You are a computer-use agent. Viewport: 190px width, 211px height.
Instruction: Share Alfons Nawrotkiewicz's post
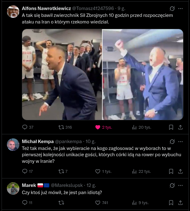click(180, 127)
